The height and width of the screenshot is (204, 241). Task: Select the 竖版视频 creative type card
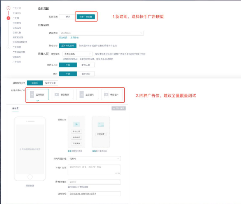pyautogui.click(x=38, y=94)
